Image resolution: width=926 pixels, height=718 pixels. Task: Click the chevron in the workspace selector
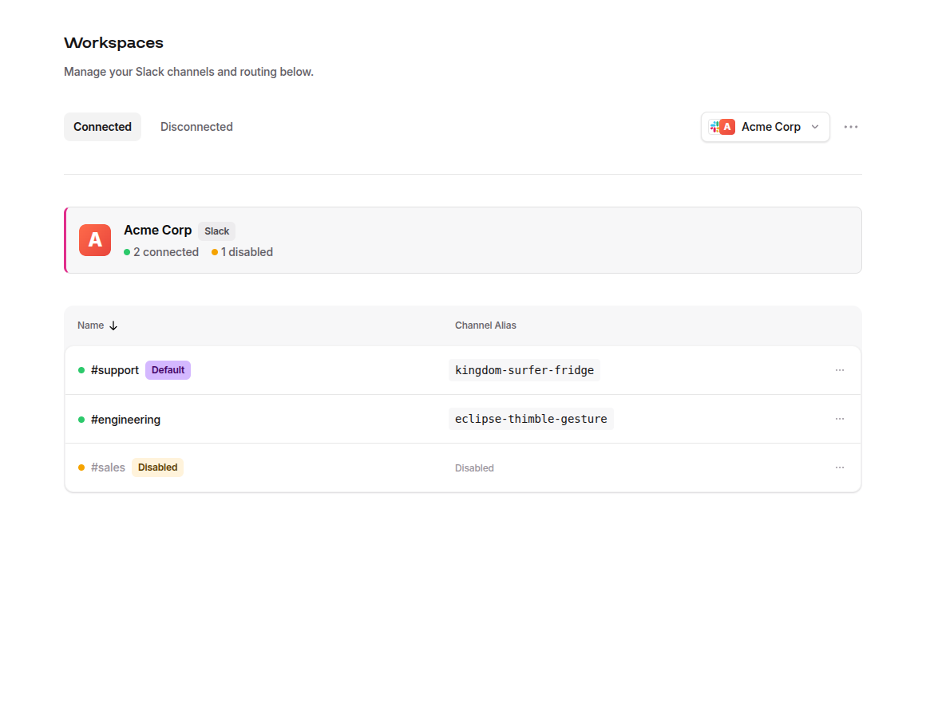coord(815,127)
